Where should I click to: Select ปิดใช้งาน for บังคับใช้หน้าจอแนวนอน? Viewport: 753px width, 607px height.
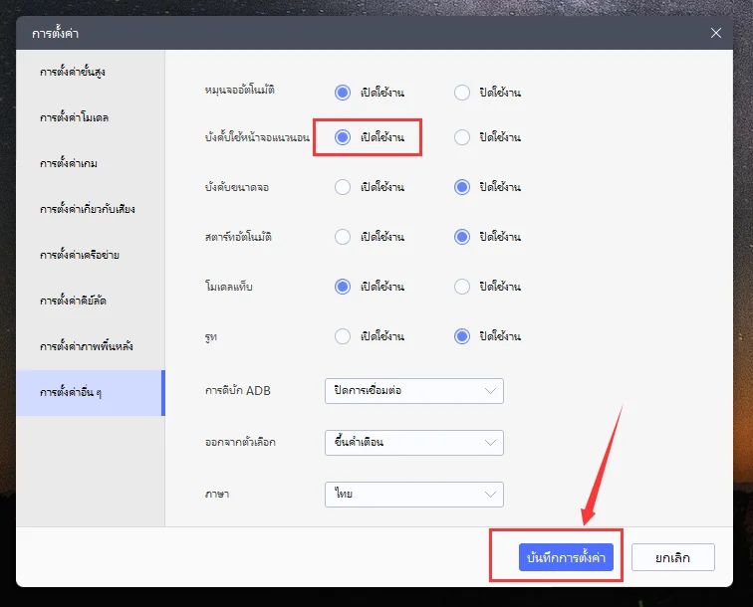[462, 137]
